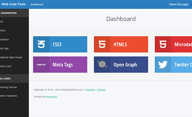Open the Contact footer link
This screenshot has width=192, height=117.
point(101,90)
